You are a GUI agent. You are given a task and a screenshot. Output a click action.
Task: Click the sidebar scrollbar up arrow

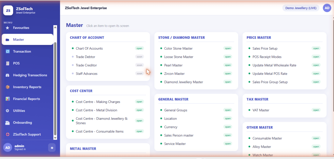coord(55,27)
